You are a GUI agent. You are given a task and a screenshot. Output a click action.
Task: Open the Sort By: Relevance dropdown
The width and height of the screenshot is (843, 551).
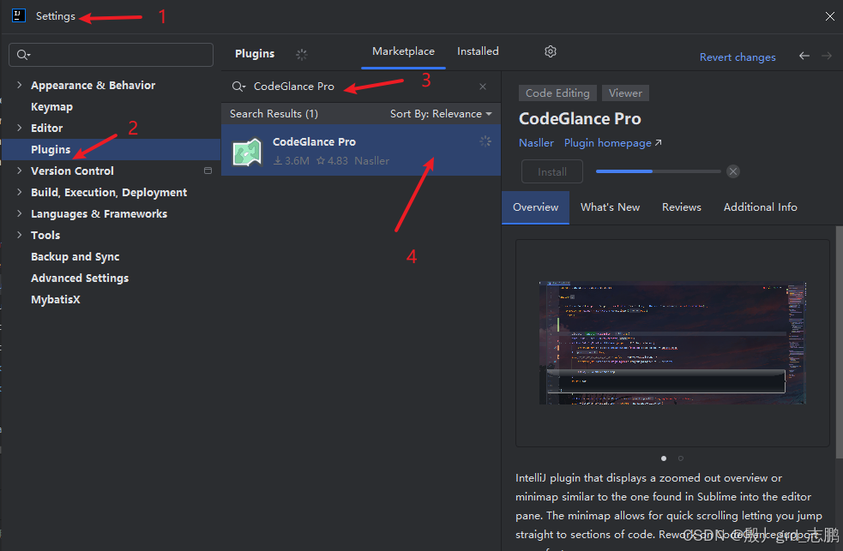[x=441, y=114]
